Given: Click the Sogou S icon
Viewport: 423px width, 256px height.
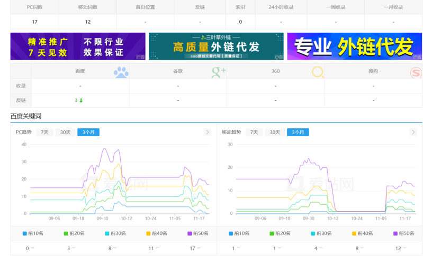Looking at the screenshot, I should click(416, 73).
